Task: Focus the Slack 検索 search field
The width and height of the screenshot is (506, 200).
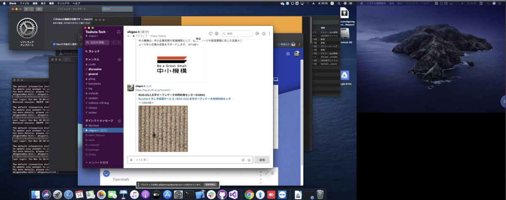Action: (237, 34)
